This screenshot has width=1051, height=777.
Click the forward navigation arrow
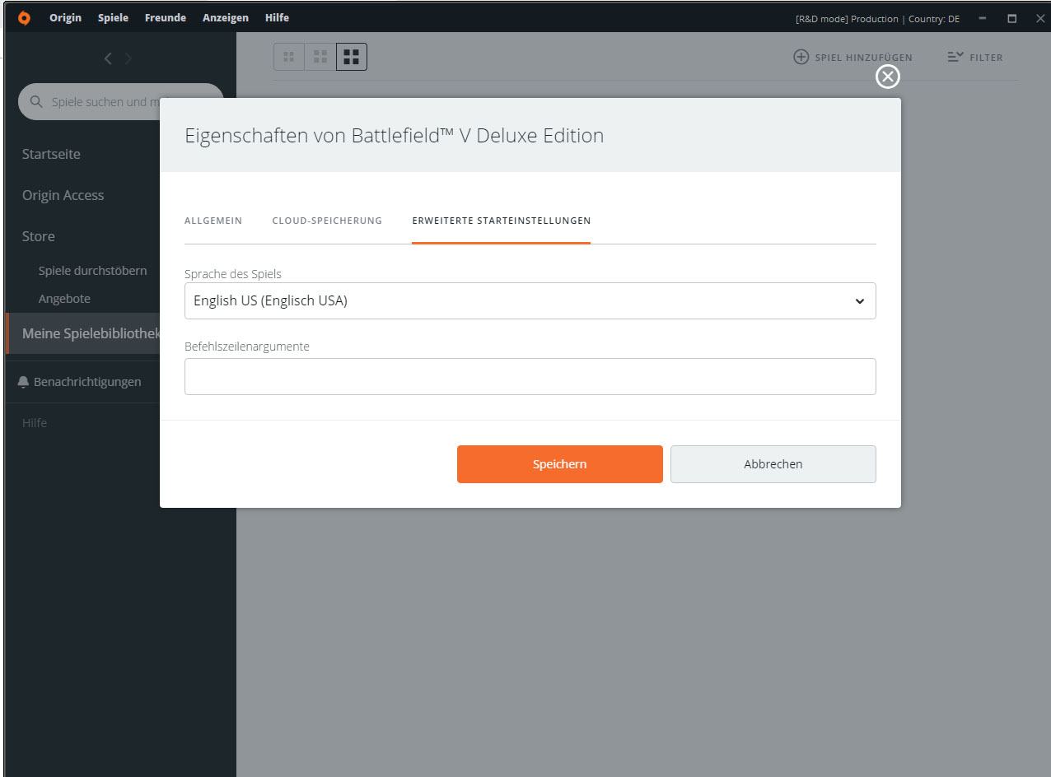[x=128, y=58]
